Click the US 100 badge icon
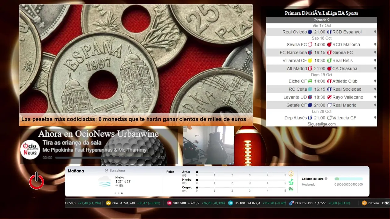The width and height of the screenshot is (390, 219). [231, 203]
